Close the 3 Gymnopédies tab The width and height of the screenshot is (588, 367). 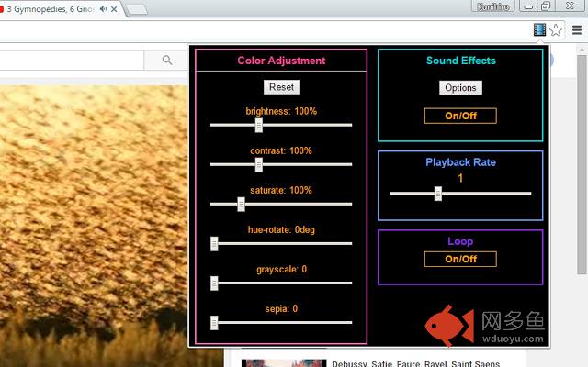pyautogui.click(x=114, y=9)
